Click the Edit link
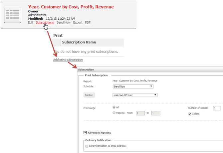This screenshot has height=153, width=223. point(31,22)
